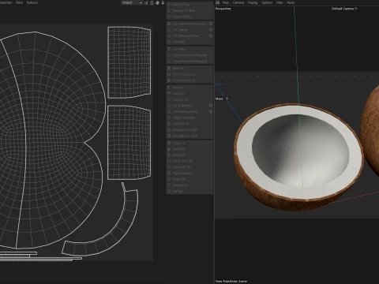Click the Unstitch UV command
This screenshot has width=379, height=284.
click(x=189, y=124)
